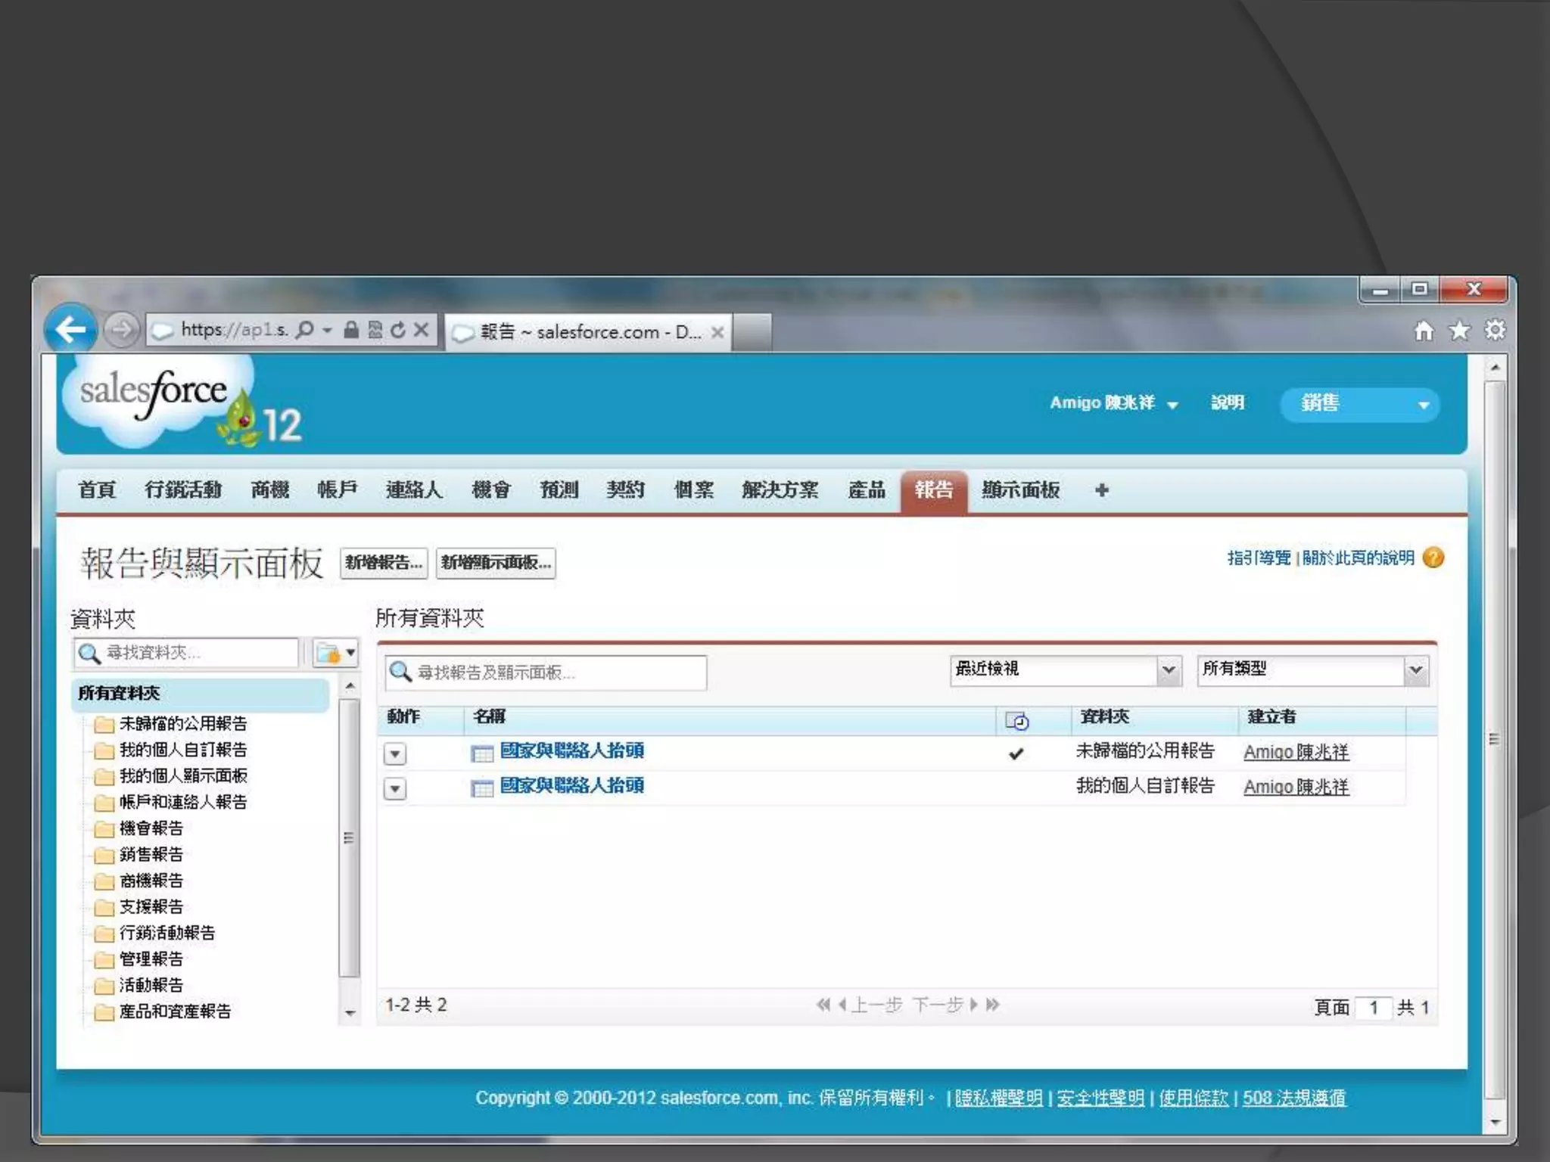Click the browser home icon
Screen dimensions: 1550x1162
[x=1424, y=331]
